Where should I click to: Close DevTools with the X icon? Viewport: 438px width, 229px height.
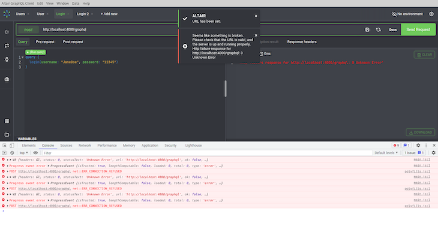point(434,145)
